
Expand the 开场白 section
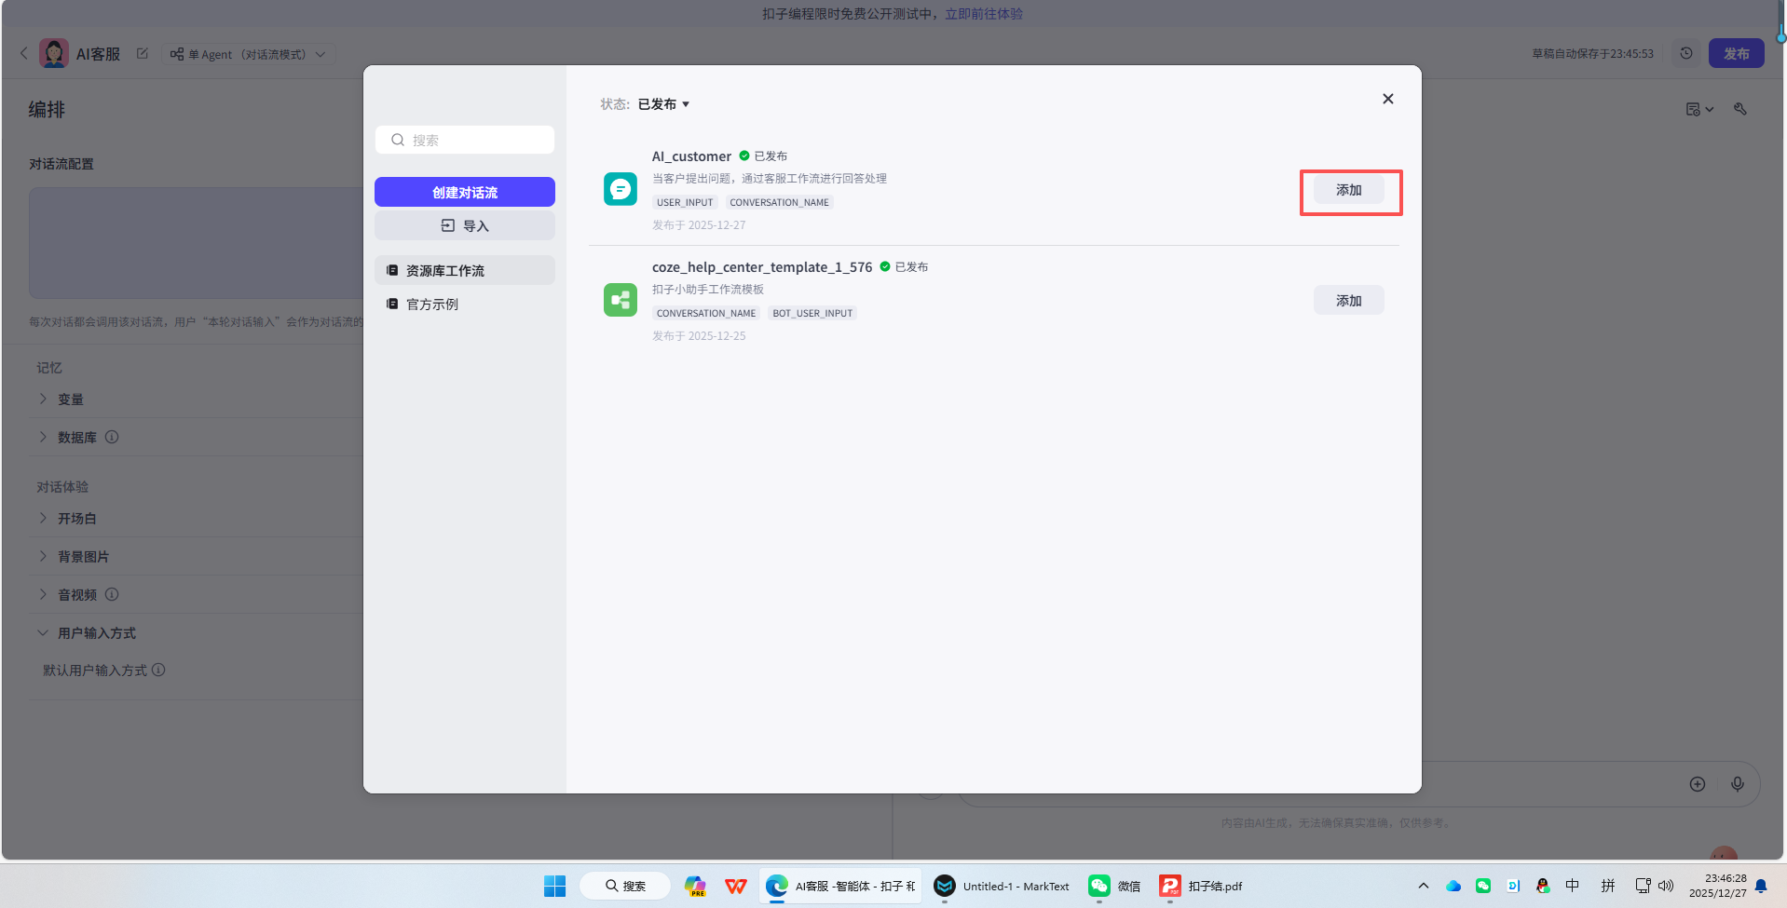(43, 518)
